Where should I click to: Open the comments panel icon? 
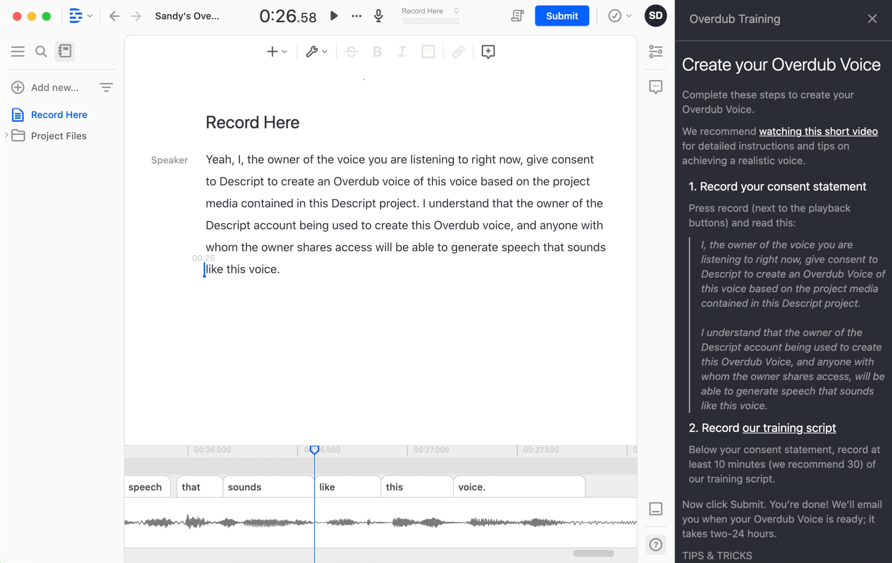point(656,87)
